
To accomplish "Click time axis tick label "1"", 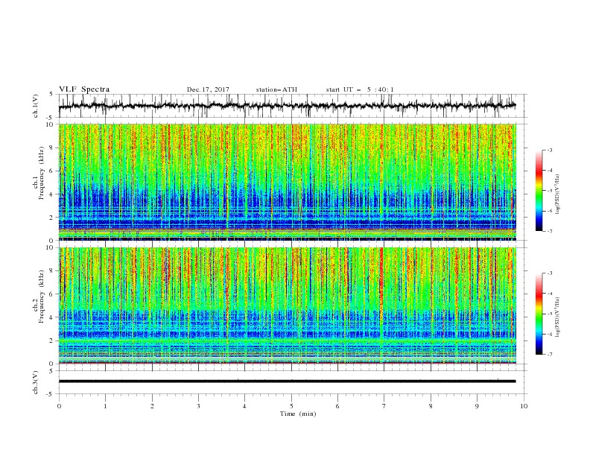I will click(x=105, y=406).
